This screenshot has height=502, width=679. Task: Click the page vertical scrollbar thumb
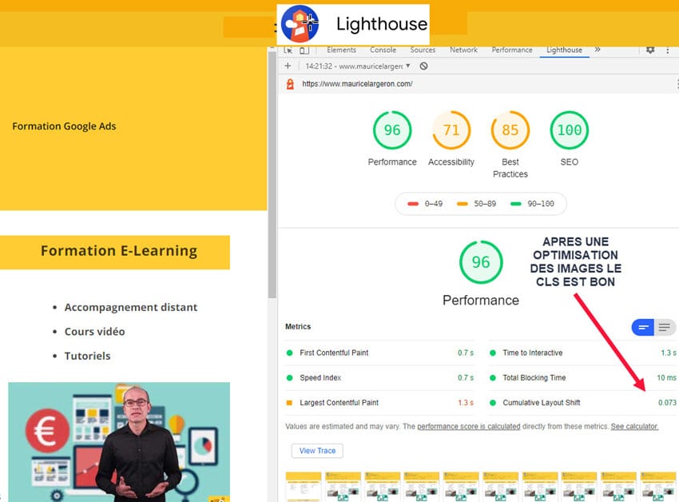pos(272,173)
